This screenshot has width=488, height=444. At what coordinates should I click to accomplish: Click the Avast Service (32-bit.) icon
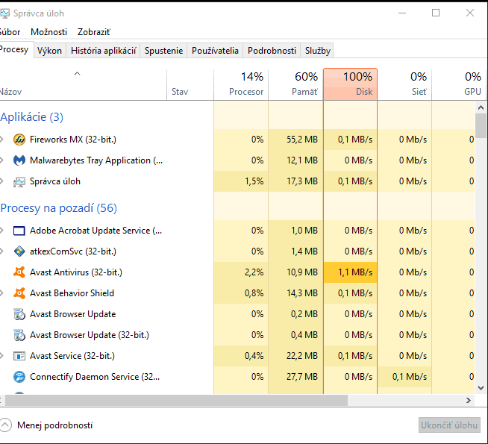pyautogui.click(x=19, y=356)
